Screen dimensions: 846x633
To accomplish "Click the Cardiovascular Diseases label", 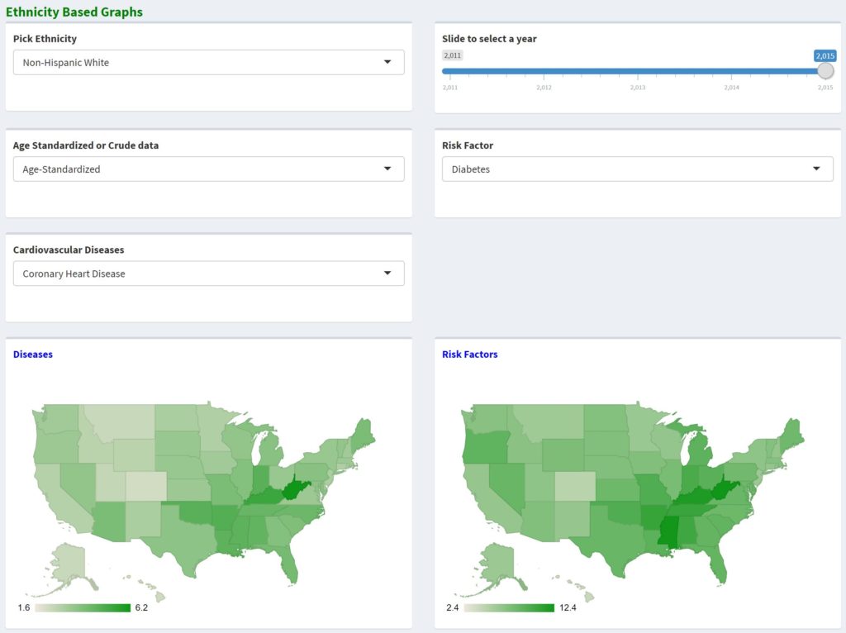I will pyautogui.click(x=69, y=250).
